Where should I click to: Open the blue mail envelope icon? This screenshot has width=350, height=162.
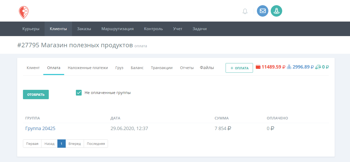[x=263, y=11]
